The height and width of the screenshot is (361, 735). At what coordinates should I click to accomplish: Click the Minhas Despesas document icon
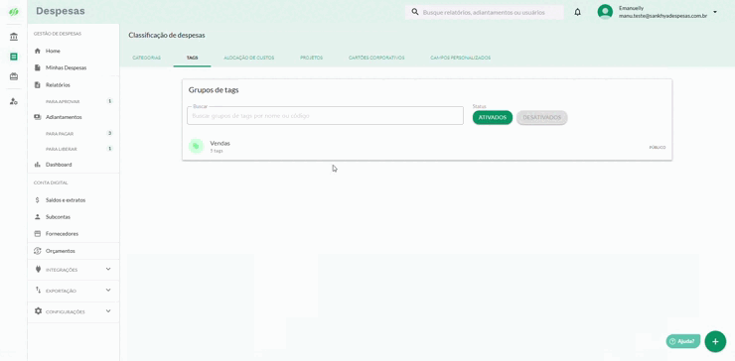pyautogui.click(x=38, y=67)
